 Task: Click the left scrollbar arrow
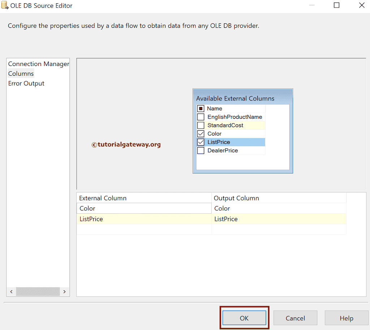click(11, 291)
